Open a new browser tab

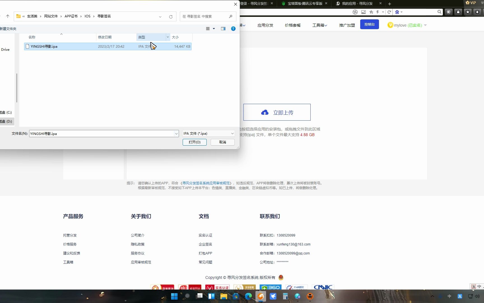tap(390, 4)
